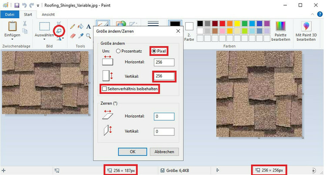Click the shingles canvas image on left

point(45,83)
